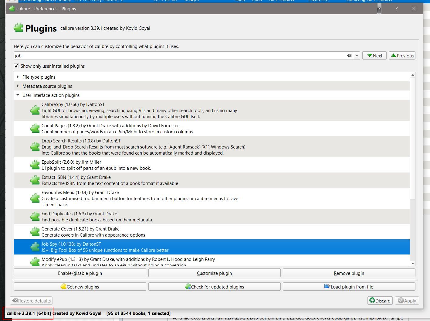Open the search history dropdown arrow
This screenshot has height=321, width=430.
click(x=357, y=56)
